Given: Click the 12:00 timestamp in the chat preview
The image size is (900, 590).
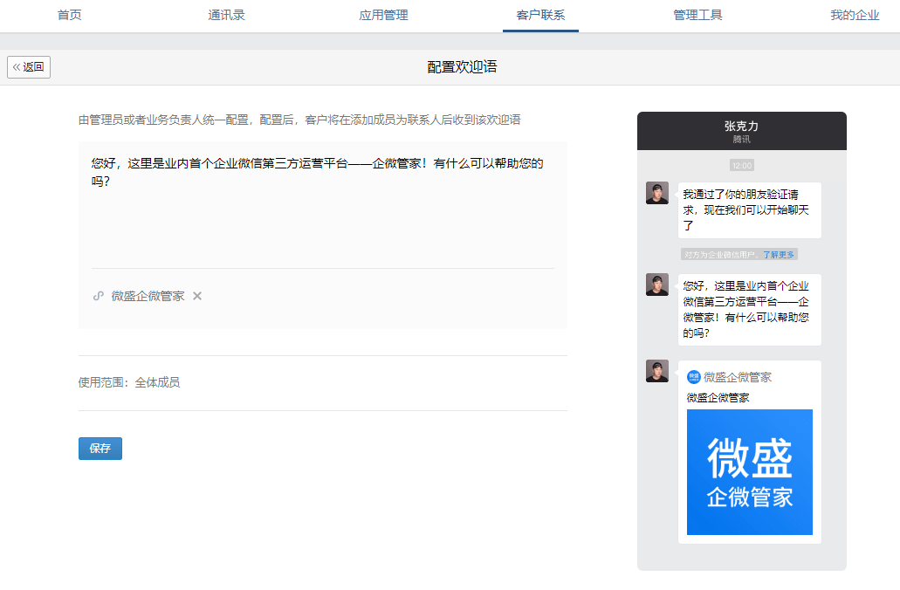Looking at the screenshot, I should [x=742, y=165].
